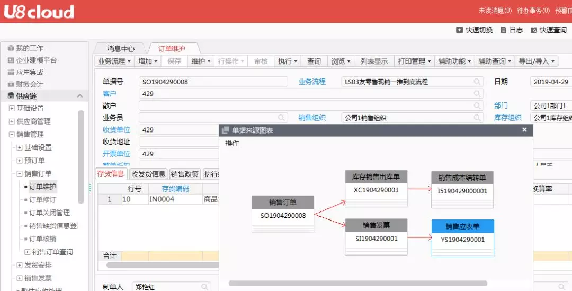572x291 pixels.
Task: Open the 辅助查询 dropdown
Action: pos(495,61)
